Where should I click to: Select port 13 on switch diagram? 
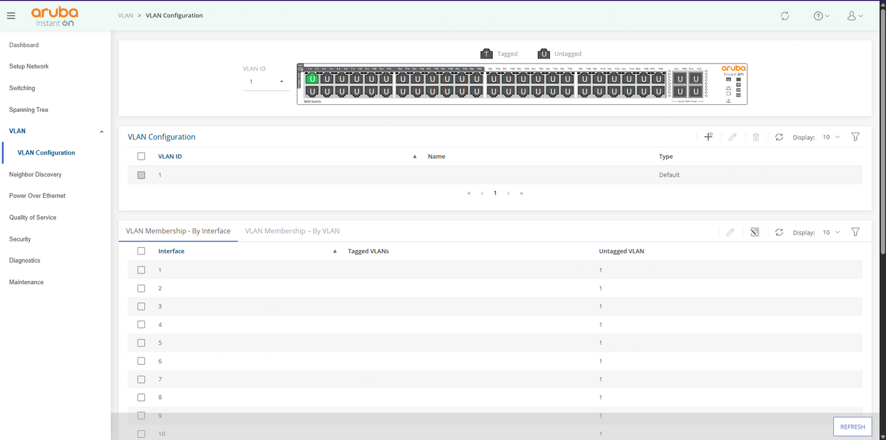(402, 79)
